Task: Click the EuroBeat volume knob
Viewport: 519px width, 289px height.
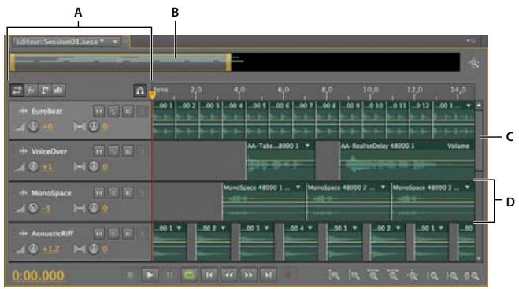Action: pyautogui.click(x=33, y=126)
